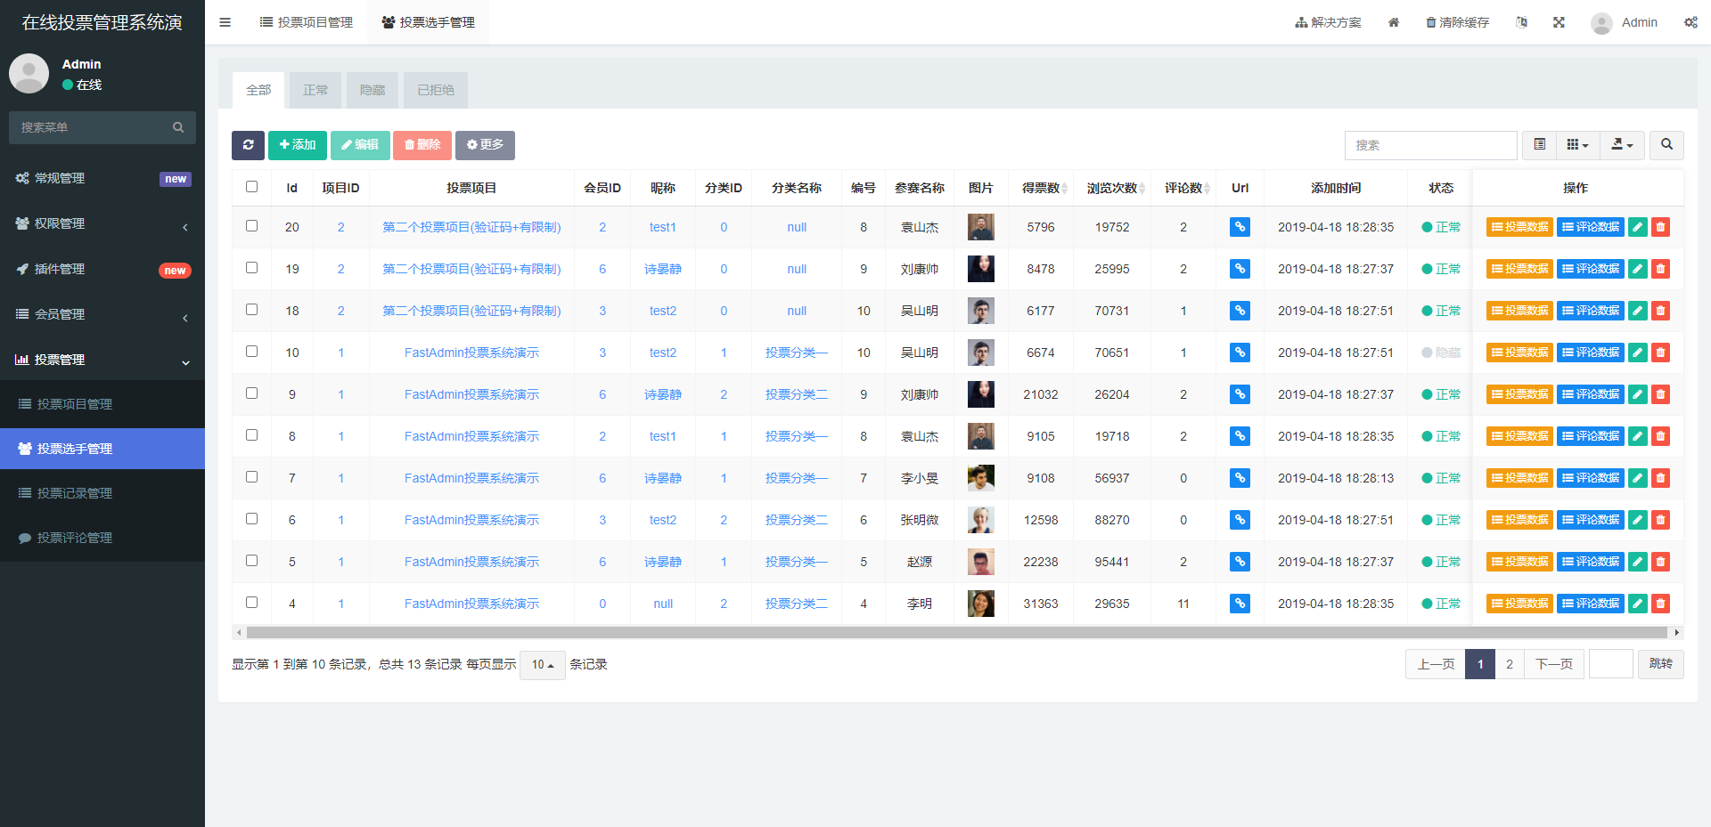
Task: Switch to the 已拒绝 filter tab
Action: pyautogui.click(x=436, y=90)
